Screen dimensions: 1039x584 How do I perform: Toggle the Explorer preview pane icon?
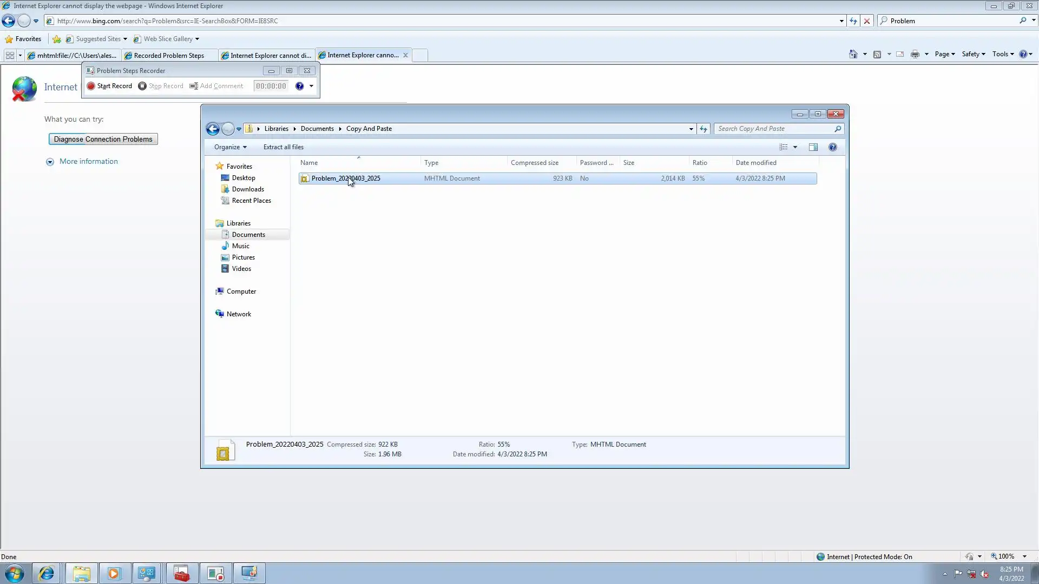pyautogui.click(x=813, y=147)
